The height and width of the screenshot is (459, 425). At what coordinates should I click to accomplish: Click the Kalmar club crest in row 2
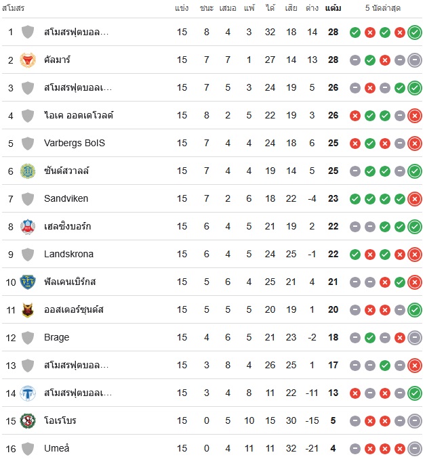(28, 60)
